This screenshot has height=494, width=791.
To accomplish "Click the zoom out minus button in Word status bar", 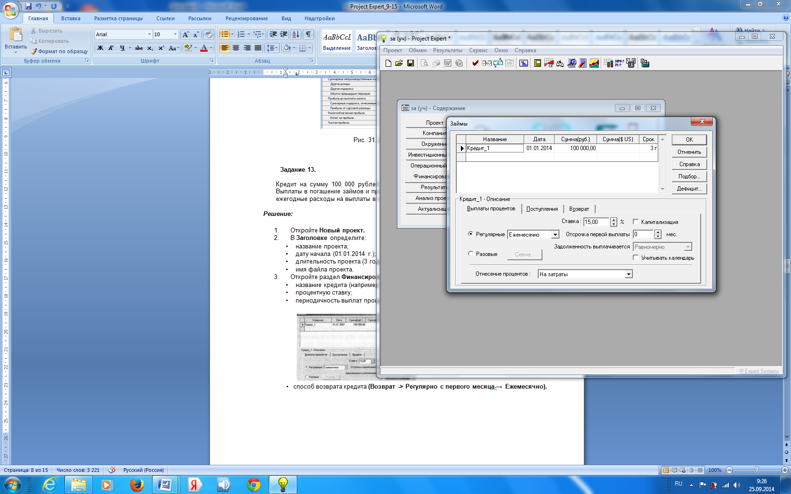I will [x=729, y=470].
